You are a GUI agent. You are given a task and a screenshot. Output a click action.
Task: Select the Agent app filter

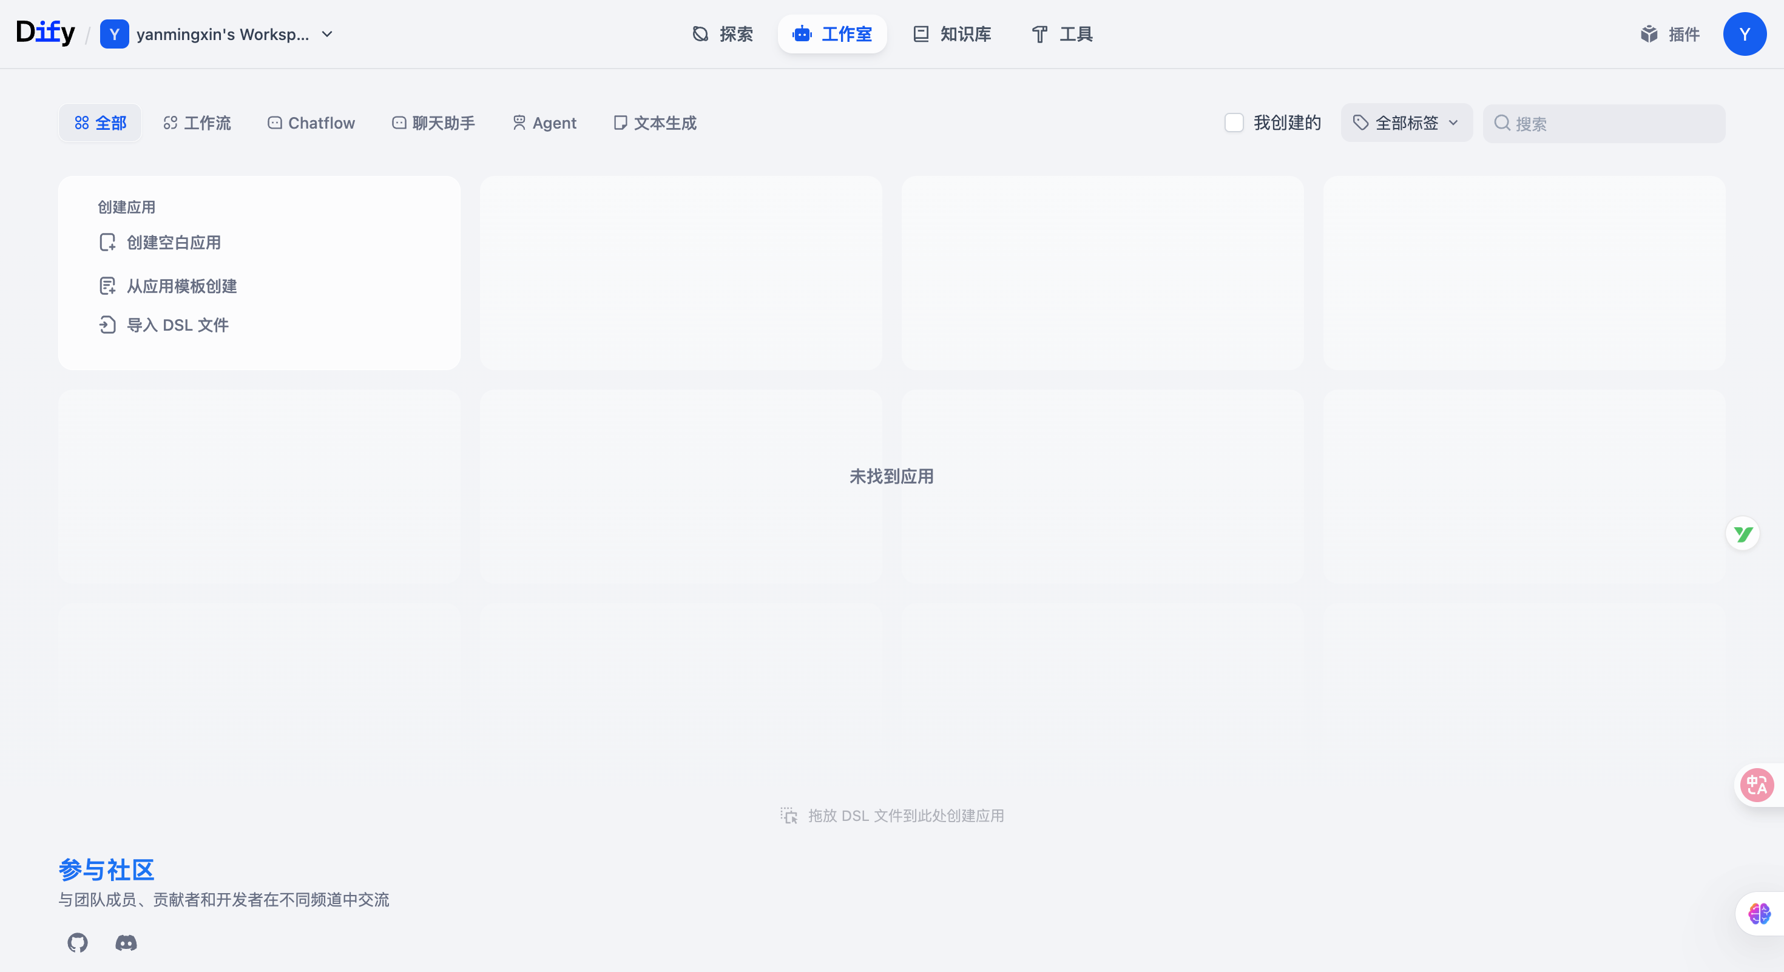(x=544, y=123)
